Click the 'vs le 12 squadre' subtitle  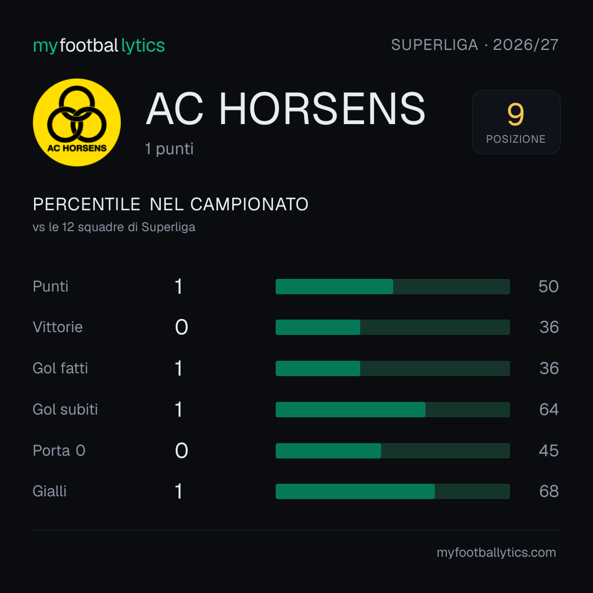coord(114,227)
